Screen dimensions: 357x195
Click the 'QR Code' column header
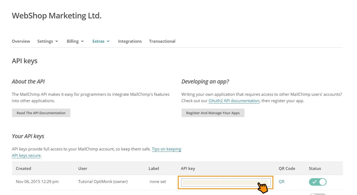tap(287, 168)
